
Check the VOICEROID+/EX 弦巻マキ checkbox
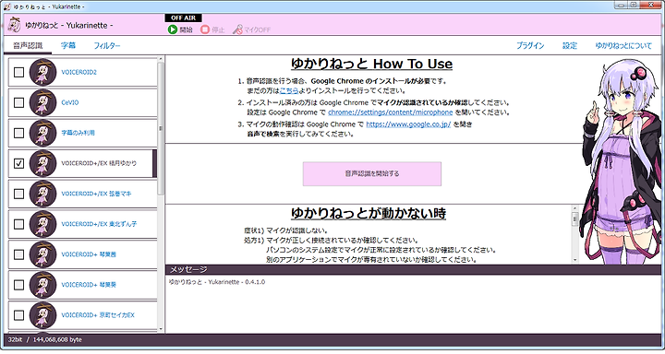click(18, 194)
